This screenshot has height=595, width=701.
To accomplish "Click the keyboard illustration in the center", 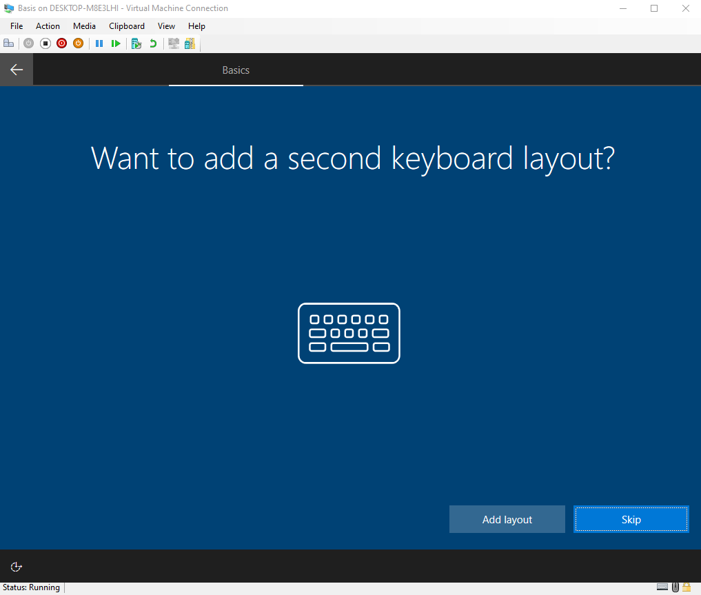I will click(349, 333).
